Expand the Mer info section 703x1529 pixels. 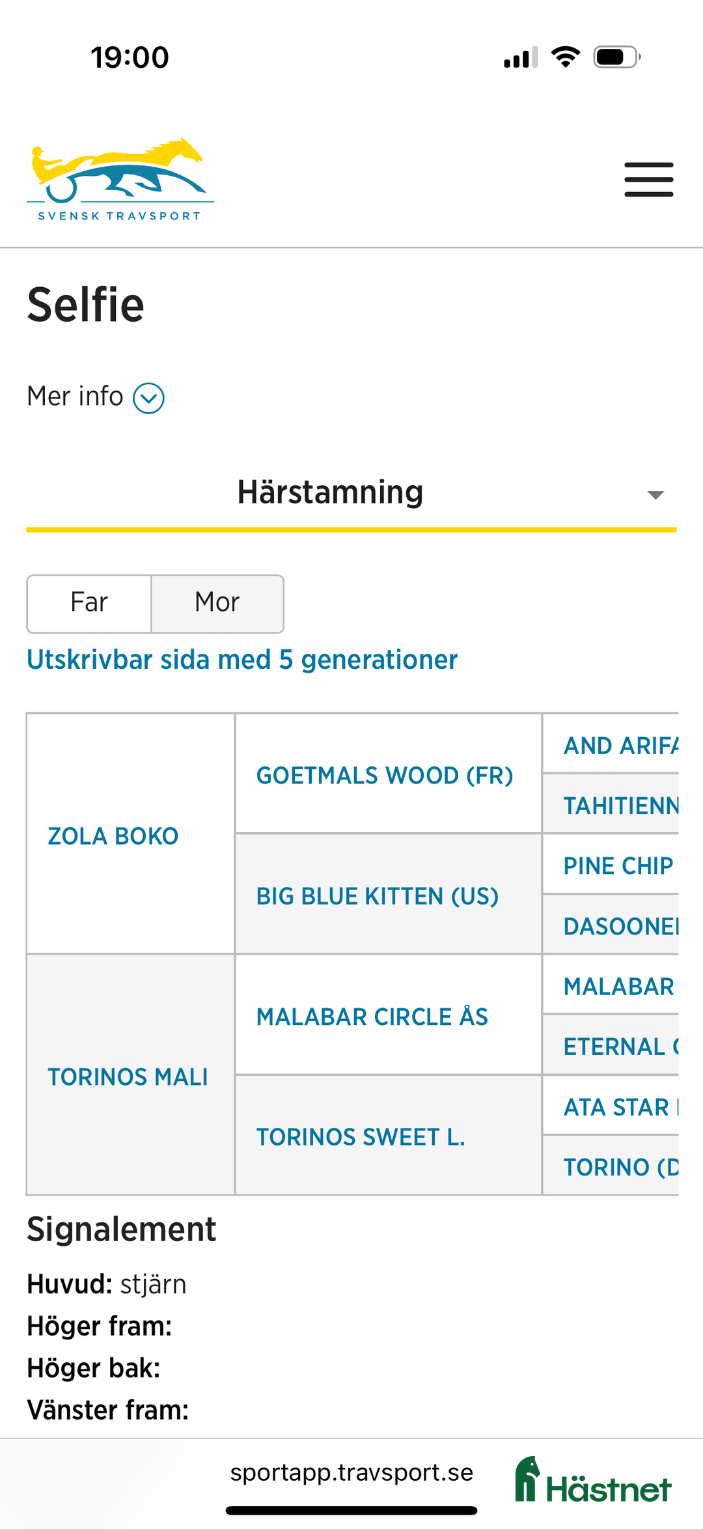95,396
